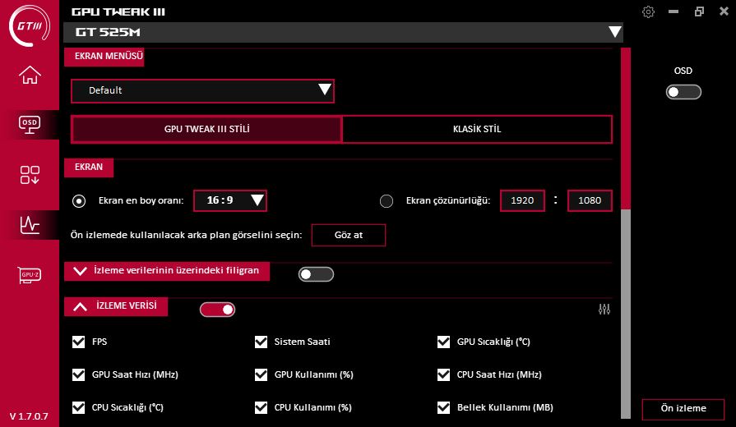This screenshot has height=427, width=736.
Task: Click the Göz at browse button
Action: [349, 235]
